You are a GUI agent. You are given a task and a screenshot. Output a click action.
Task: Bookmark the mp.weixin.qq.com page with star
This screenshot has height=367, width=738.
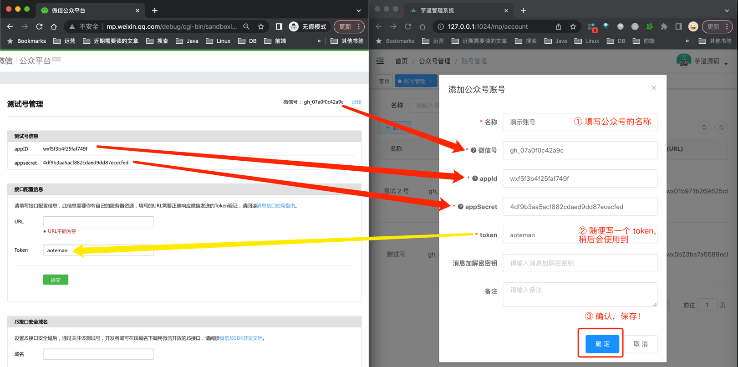point(261,27)
